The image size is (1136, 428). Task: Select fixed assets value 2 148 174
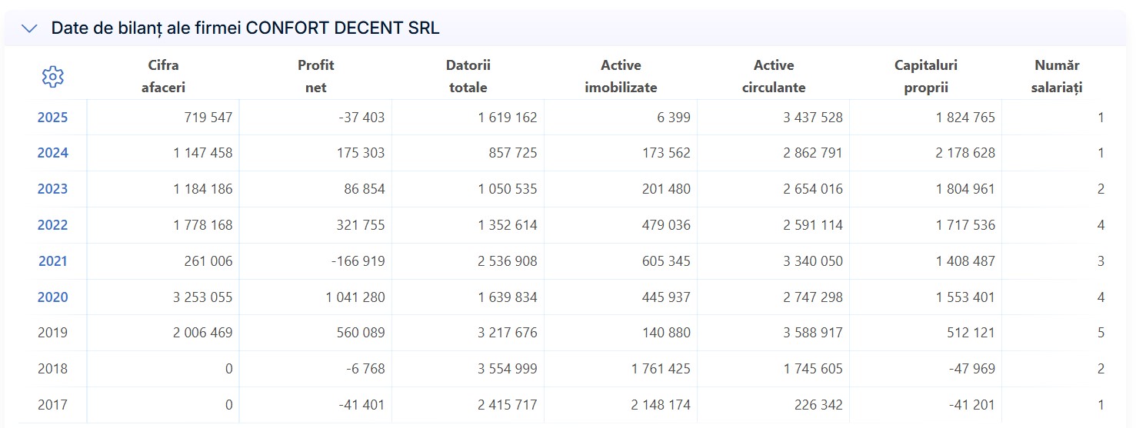coord(660,404)
